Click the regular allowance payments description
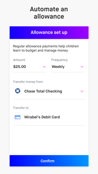The image size is (98, 174). point(46,48)
